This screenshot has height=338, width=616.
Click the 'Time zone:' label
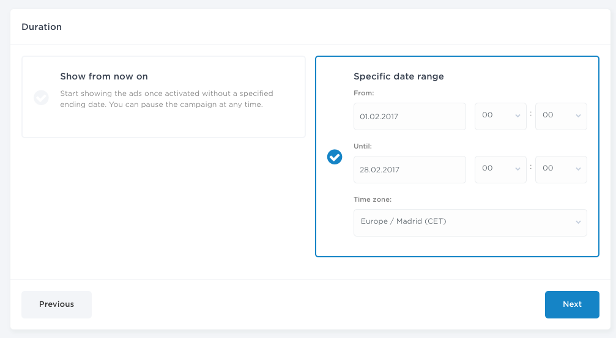click(x=373, y=199)
